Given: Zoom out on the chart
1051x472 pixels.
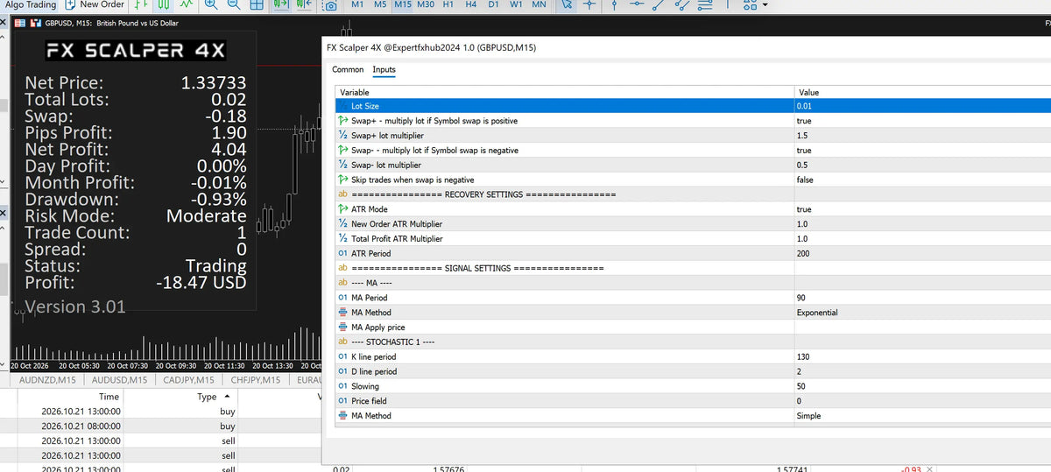Looking at the screenshot, I should pyautogui.click(x=233, y=5).
